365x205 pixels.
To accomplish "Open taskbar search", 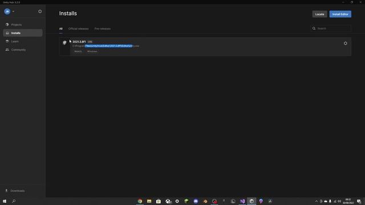I will coord(14,201).
